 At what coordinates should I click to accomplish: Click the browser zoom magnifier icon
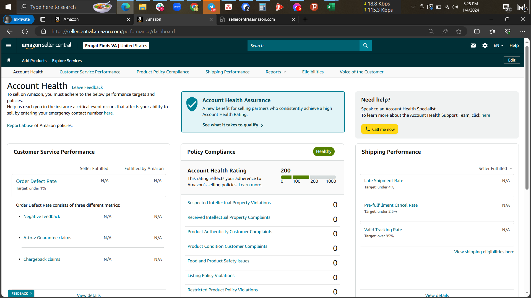click(431, 31)
